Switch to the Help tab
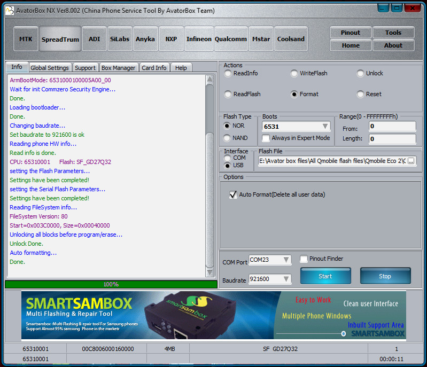 point(181,68)
